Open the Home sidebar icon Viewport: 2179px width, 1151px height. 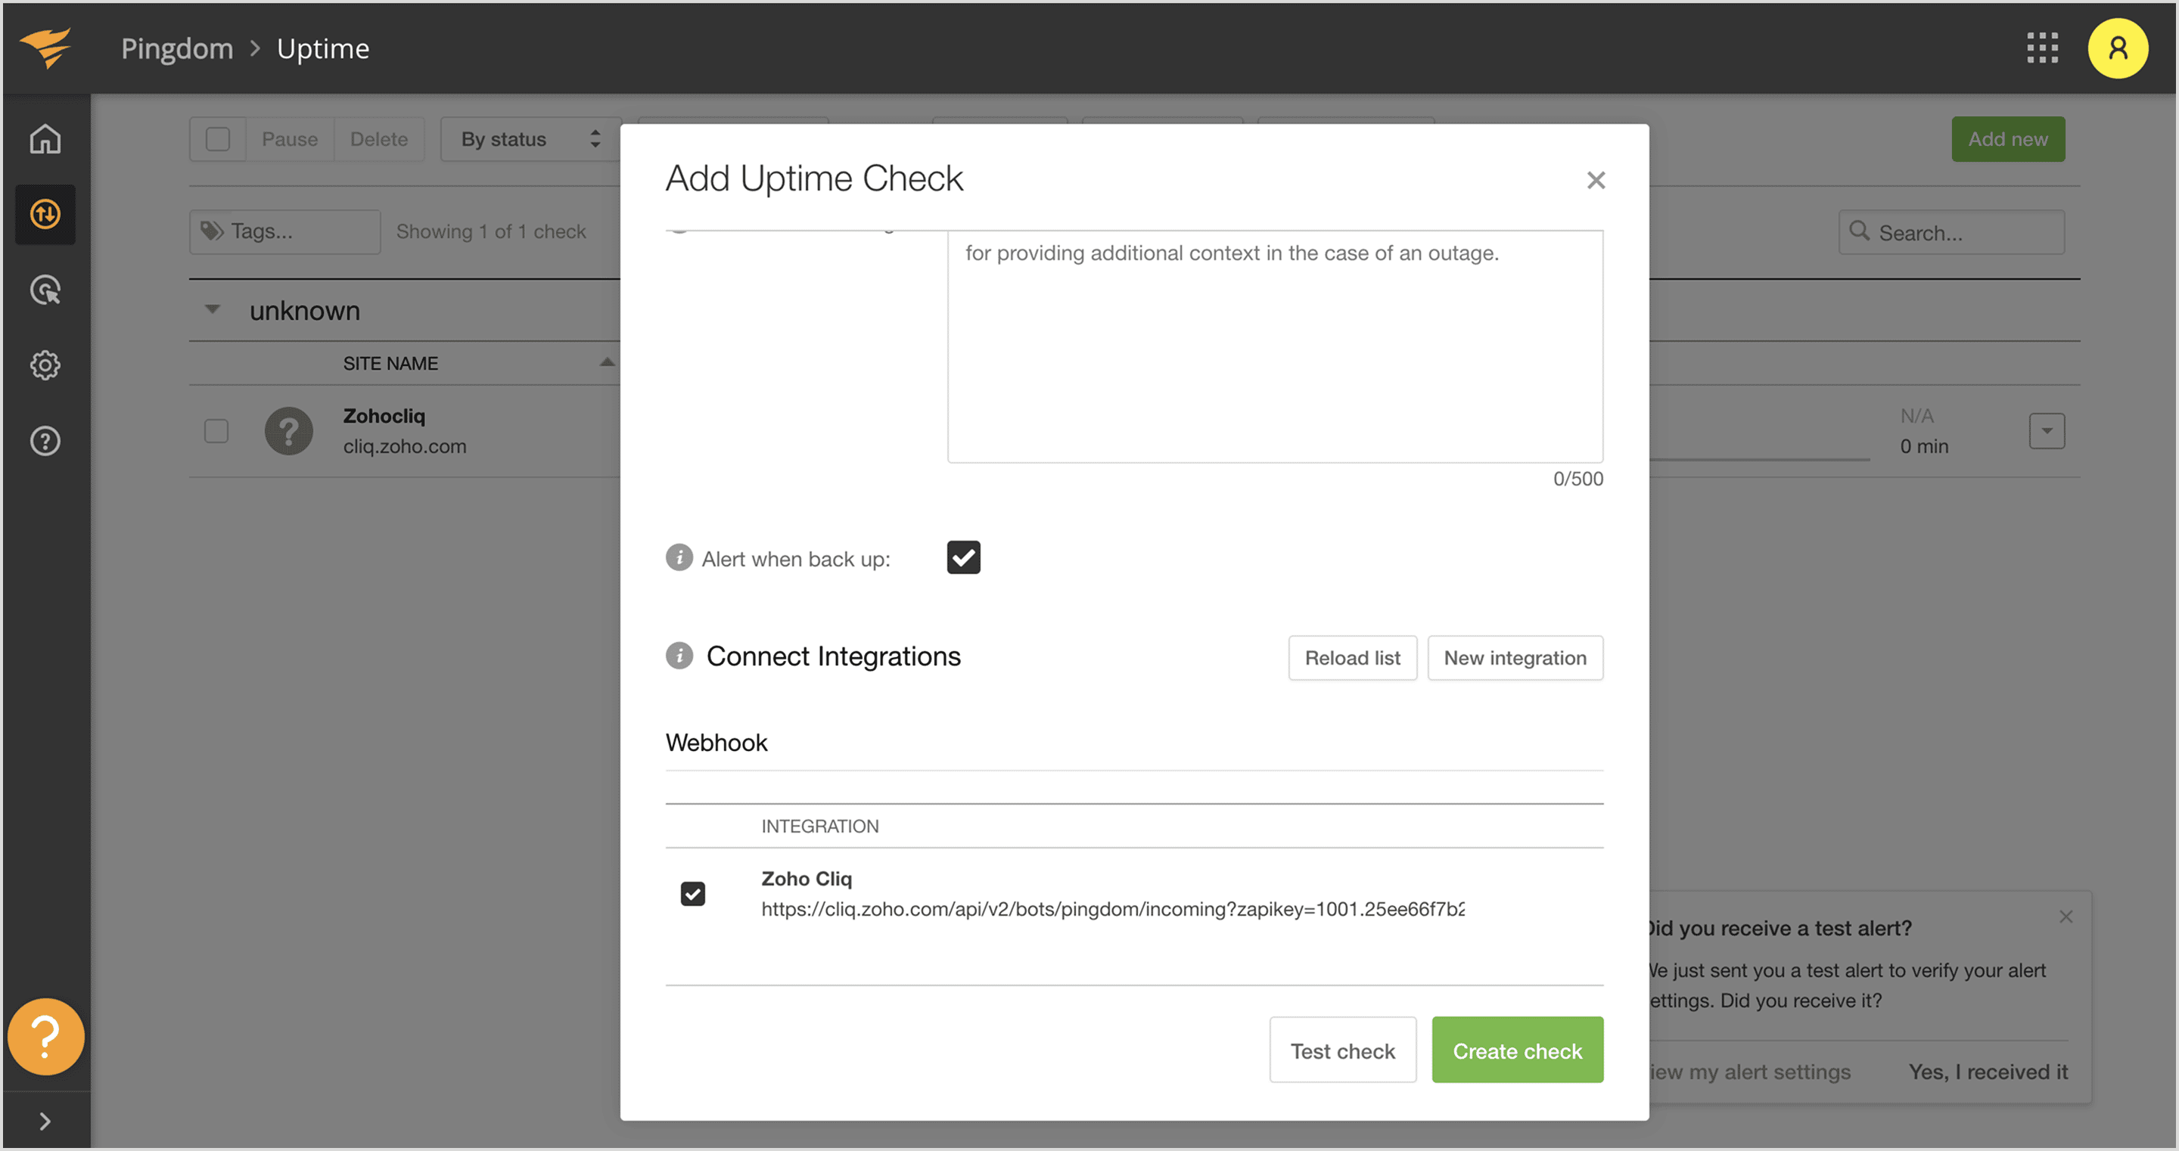pos(45,140)
